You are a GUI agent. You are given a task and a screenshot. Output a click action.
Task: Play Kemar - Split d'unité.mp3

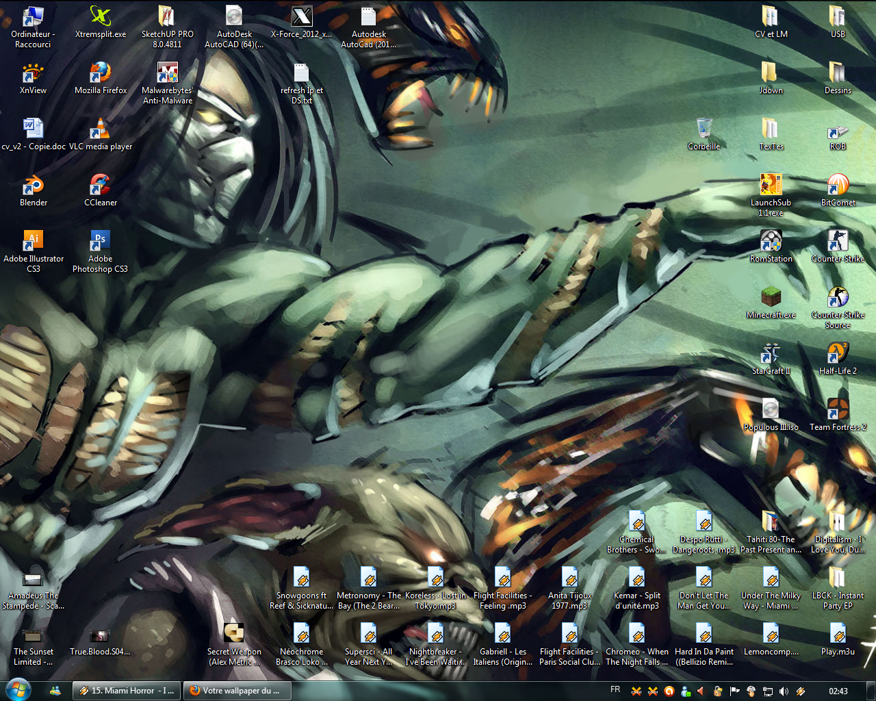(x=636, y=589)
